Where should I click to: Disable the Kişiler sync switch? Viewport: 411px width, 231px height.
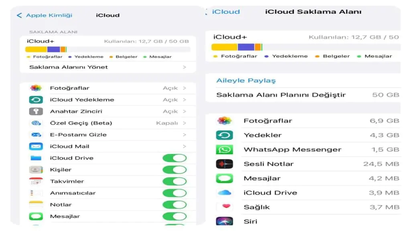tap(175, 170)
